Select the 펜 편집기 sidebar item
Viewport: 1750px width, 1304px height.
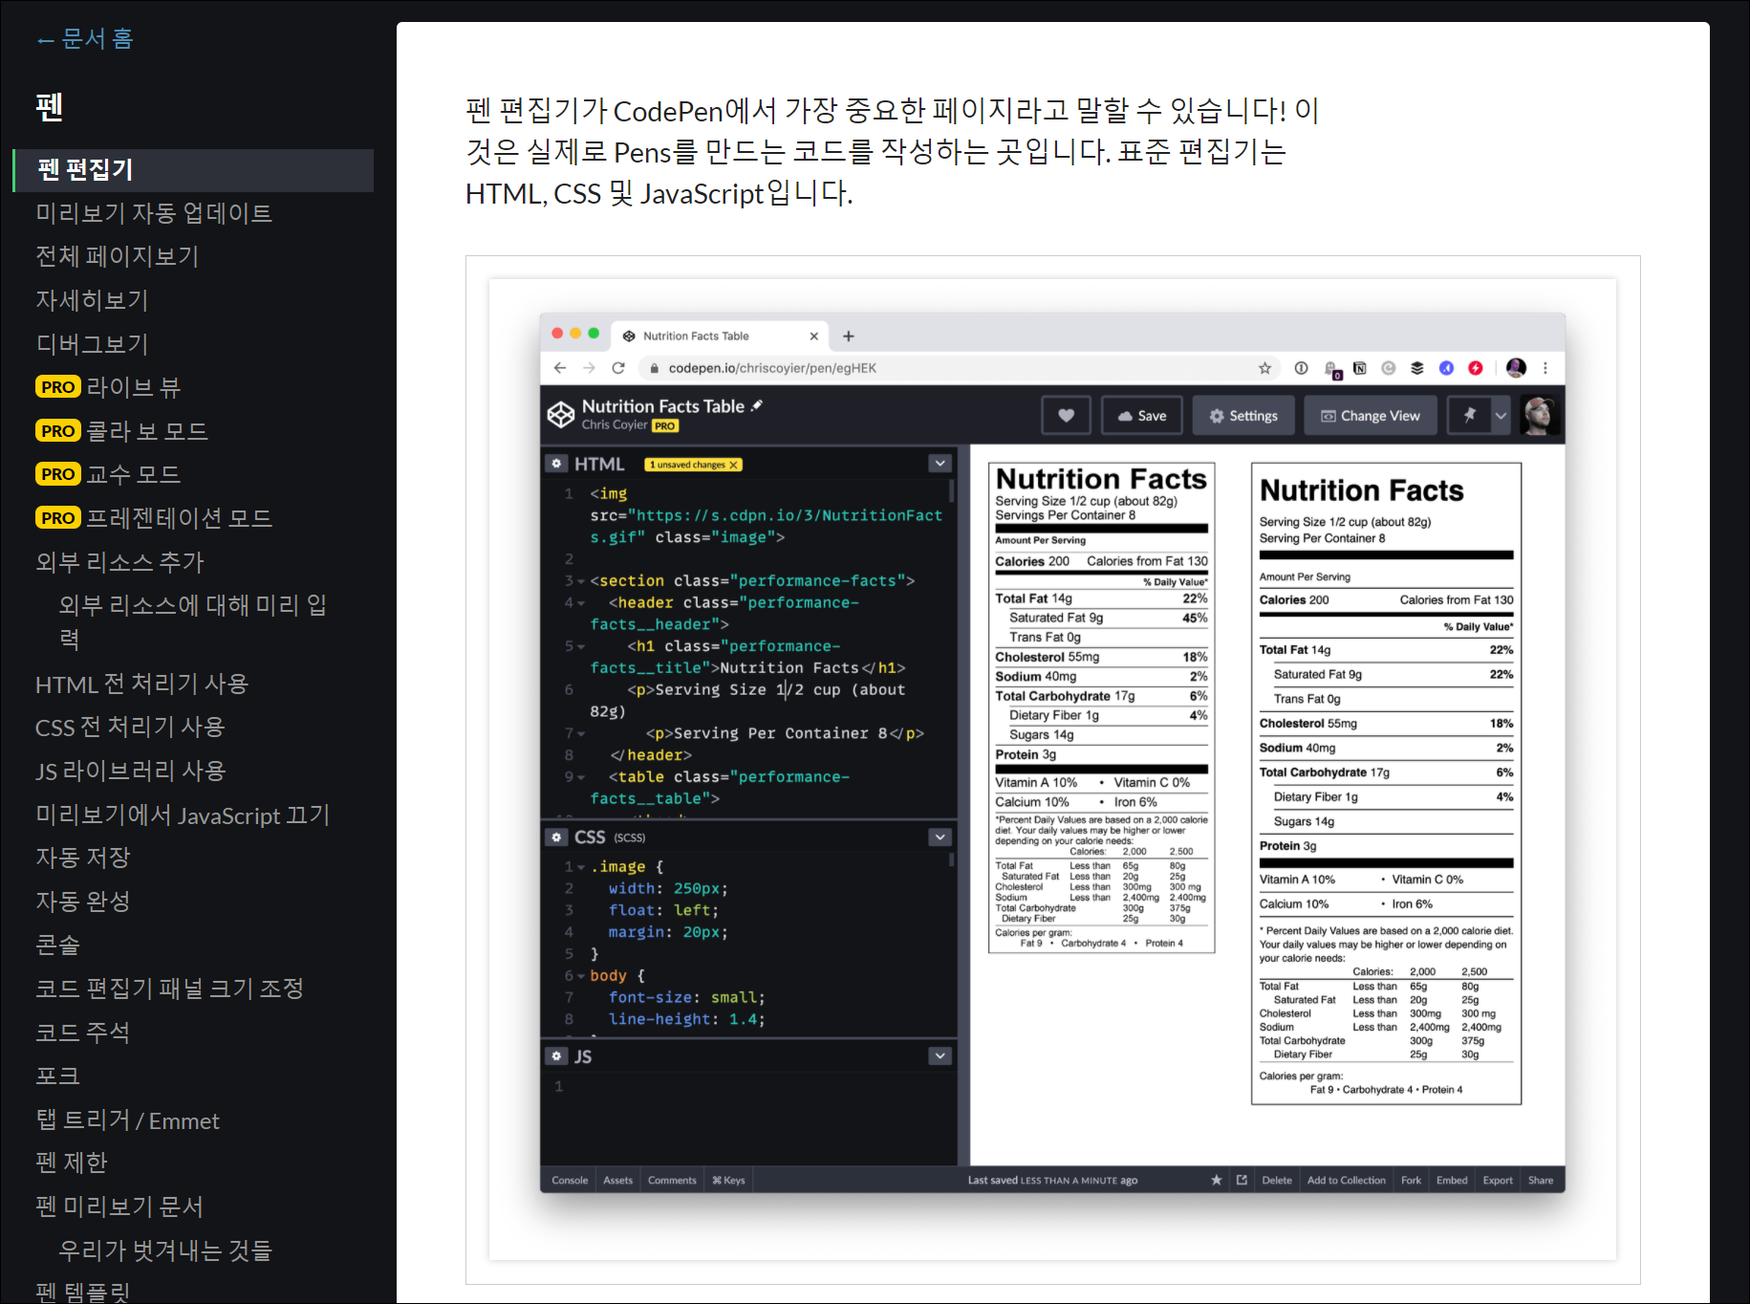pyautogui.click(x=194, y=170)
